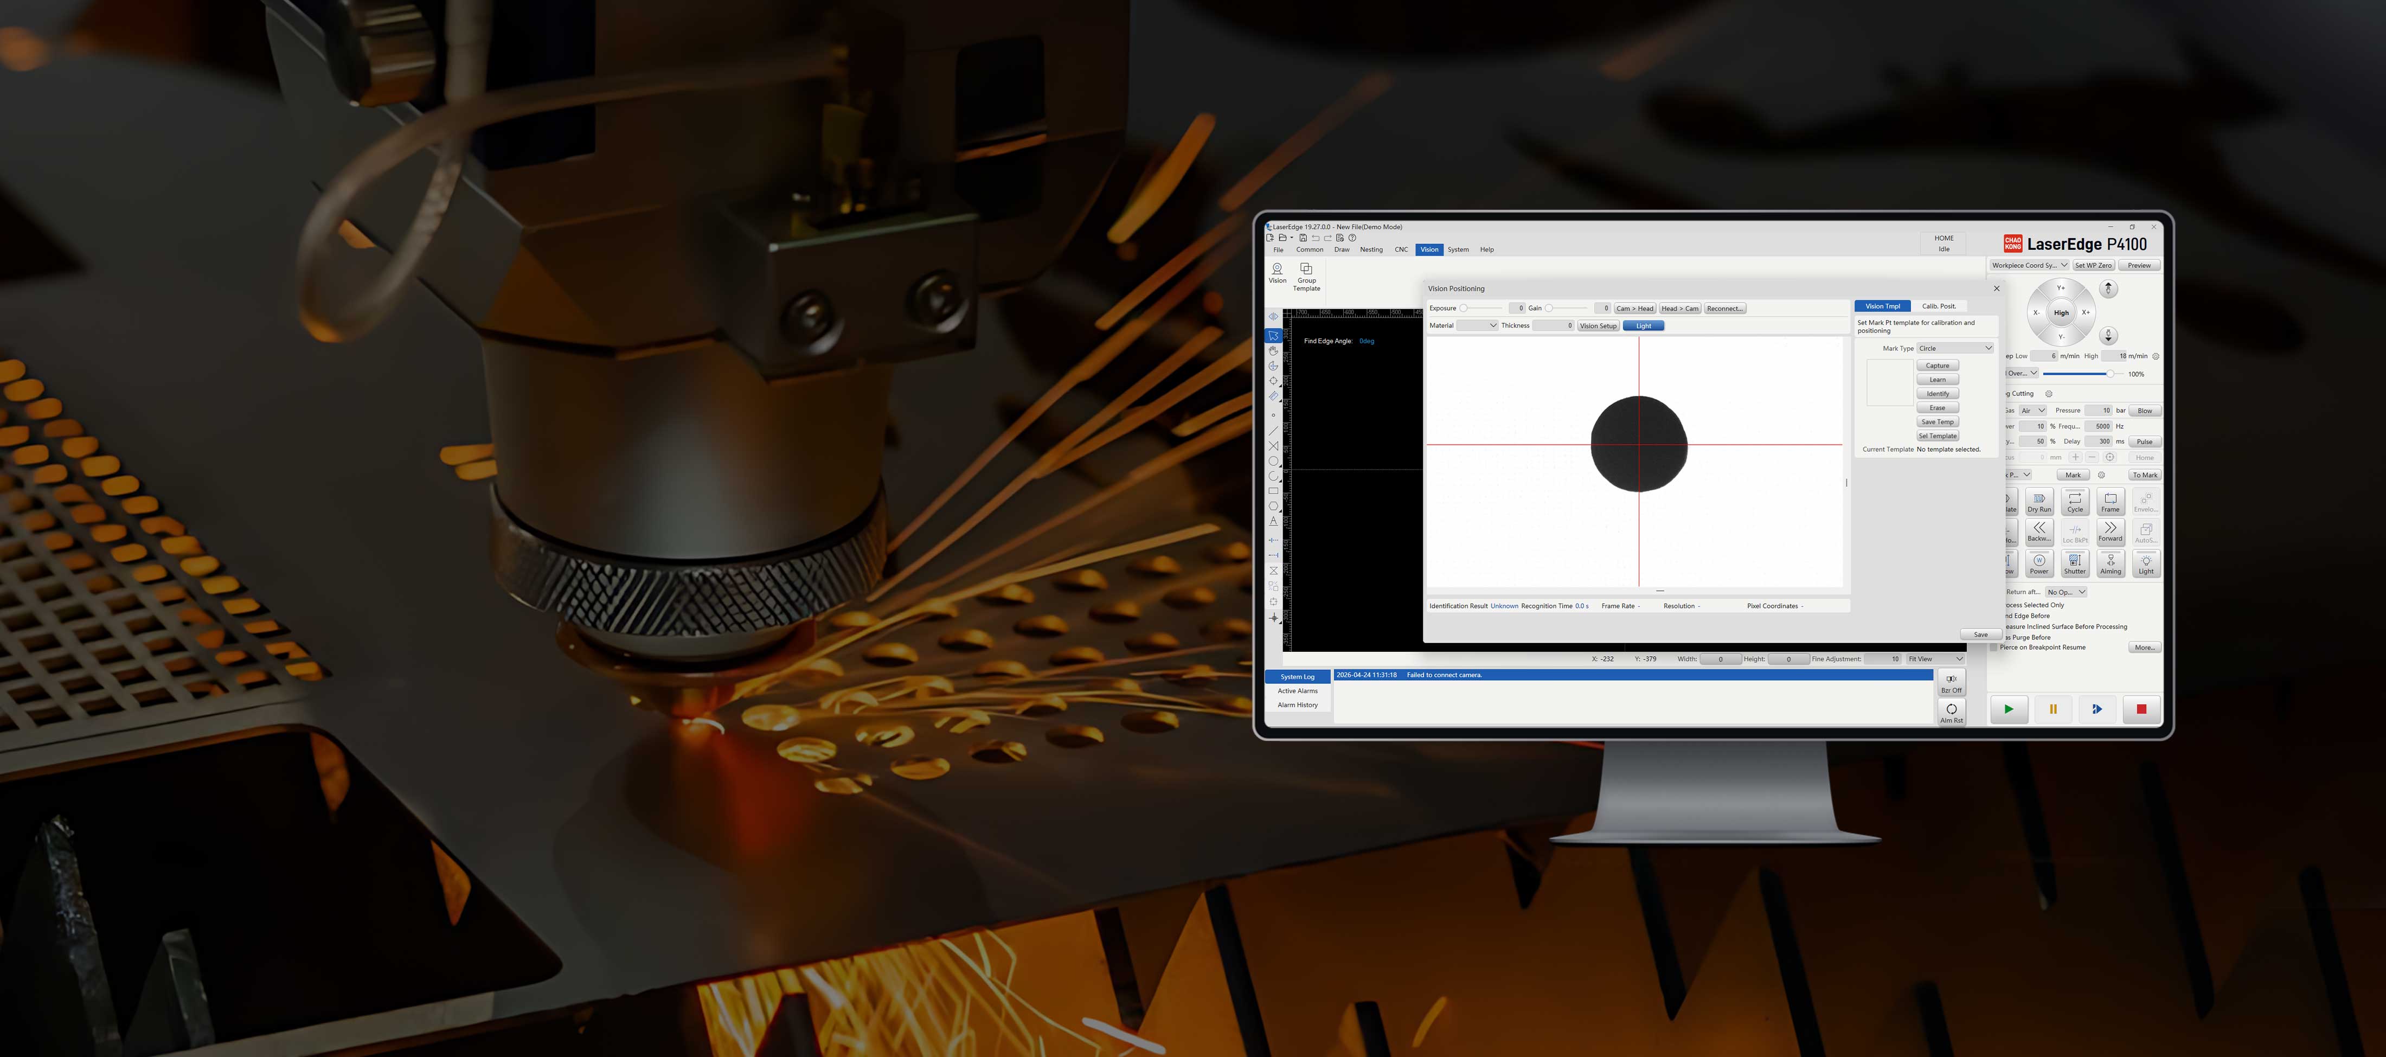
Task: Select the Active Alarms log tab
Action: coord(1297,691)
